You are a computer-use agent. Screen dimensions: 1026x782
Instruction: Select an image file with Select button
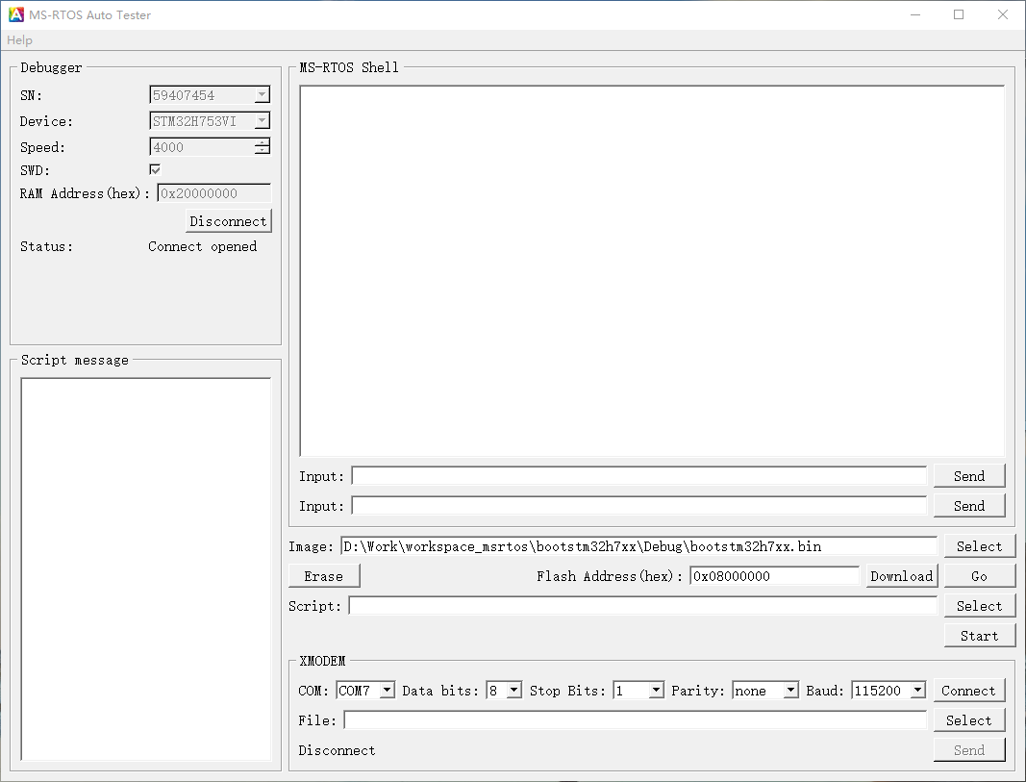[979, 546]
